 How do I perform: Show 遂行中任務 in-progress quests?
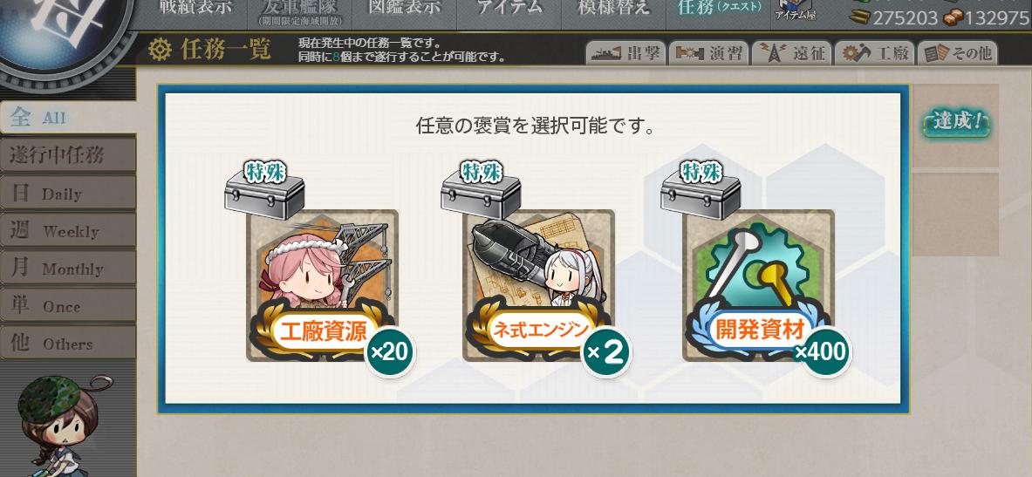coord(68,155)
